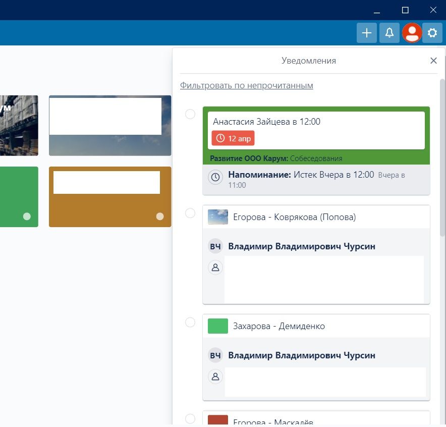Screen dimensions: 446x427
Task: Open the notifications bell icon
Action: [389, 33]
